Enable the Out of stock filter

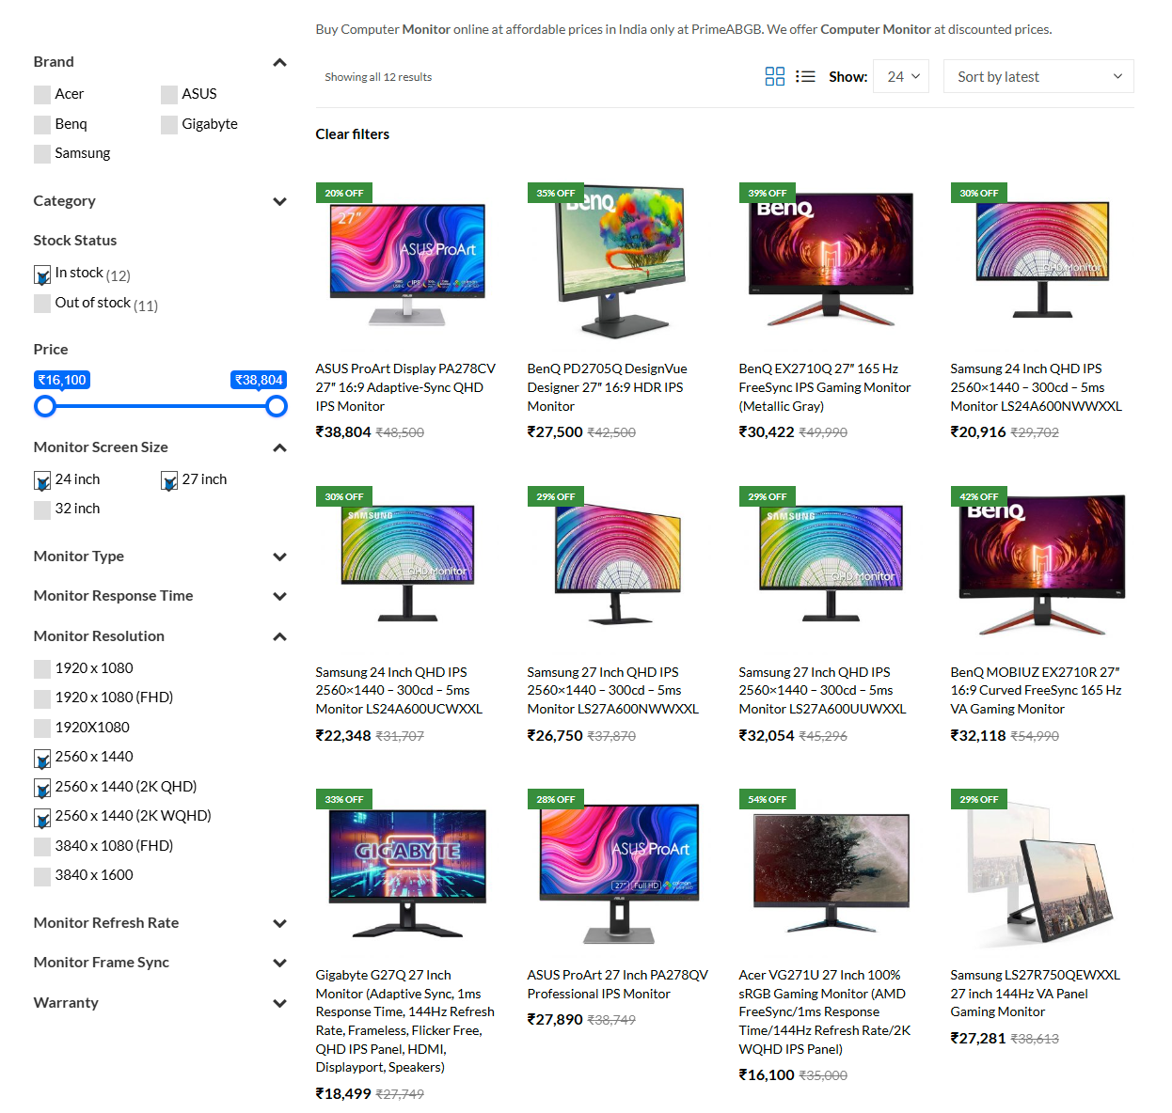click(42, 304)
